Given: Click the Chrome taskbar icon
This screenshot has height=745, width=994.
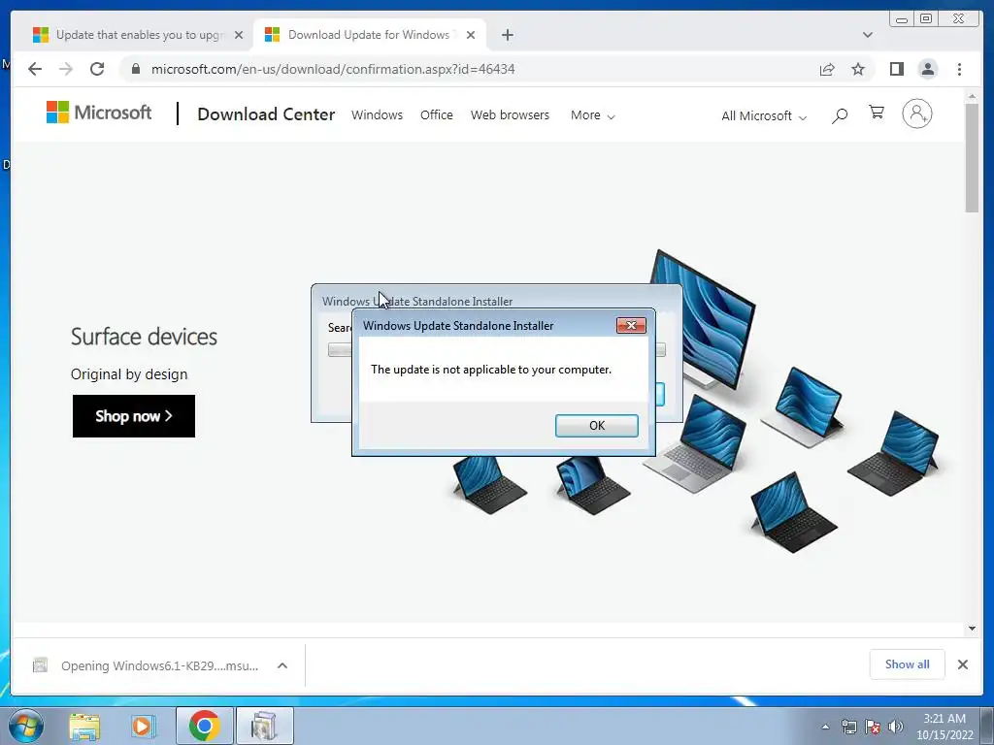Looking at the screenshot, I should (x=204, y=726).
